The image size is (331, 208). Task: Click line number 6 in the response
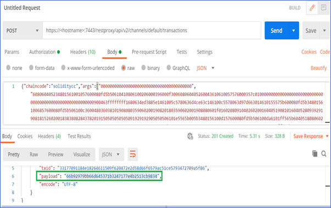coord(13,176)
